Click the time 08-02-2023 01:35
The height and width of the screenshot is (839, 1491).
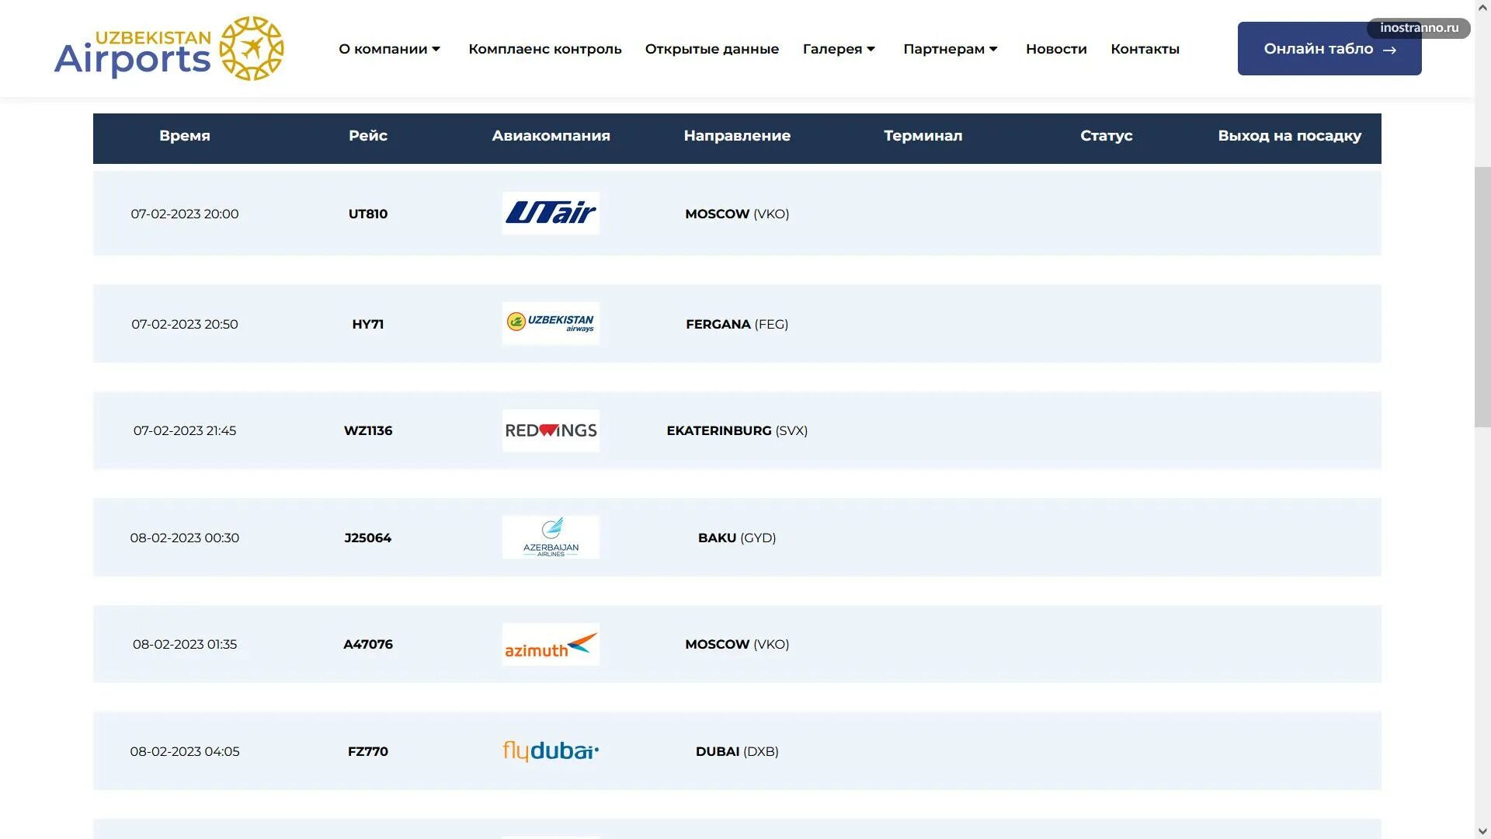(x=185, y=644)
